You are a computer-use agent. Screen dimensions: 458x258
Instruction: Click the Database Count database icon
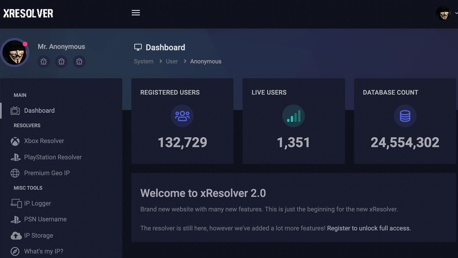click(405, 116)
